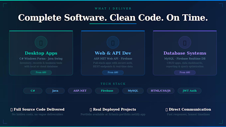Open the Database Systems card title
Image resolution: width=226 pixels, height=127 pixels.
[x=185, y=53]
